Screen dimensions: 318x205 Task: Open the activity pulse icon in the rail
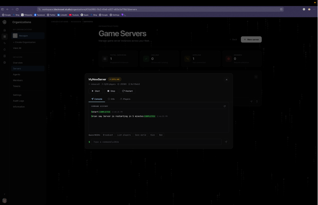click(4, 43)
